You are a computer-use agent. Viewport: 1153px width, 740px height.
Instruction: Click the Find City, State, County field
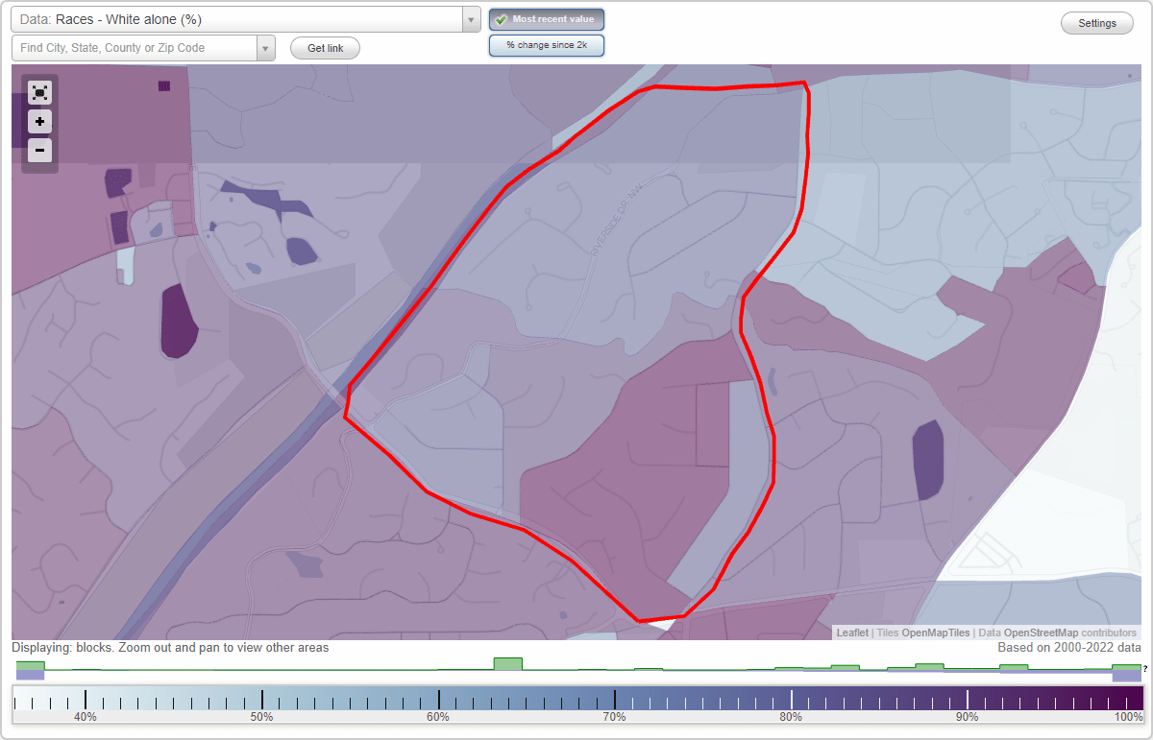pyautogui.click(x=135, y=48)
